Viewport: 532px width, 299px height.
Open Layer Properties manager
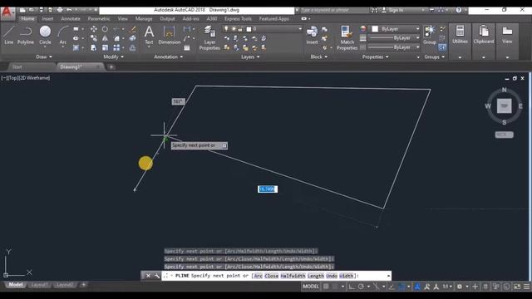click(209, 38)
